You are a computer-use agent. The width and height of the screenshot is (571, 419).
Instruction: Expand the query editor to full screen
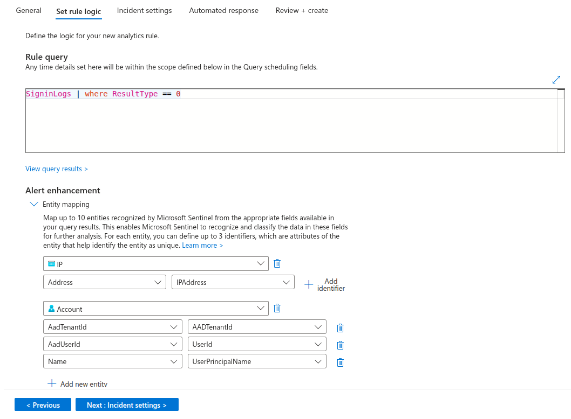(556, 80)
